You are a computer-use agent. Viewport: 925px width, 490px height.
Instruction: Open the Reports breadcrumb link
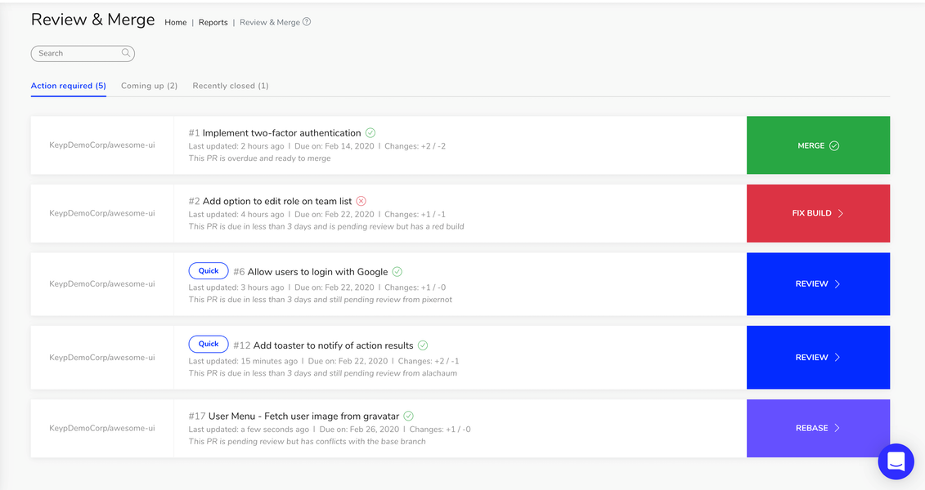[x=213, y=22]
